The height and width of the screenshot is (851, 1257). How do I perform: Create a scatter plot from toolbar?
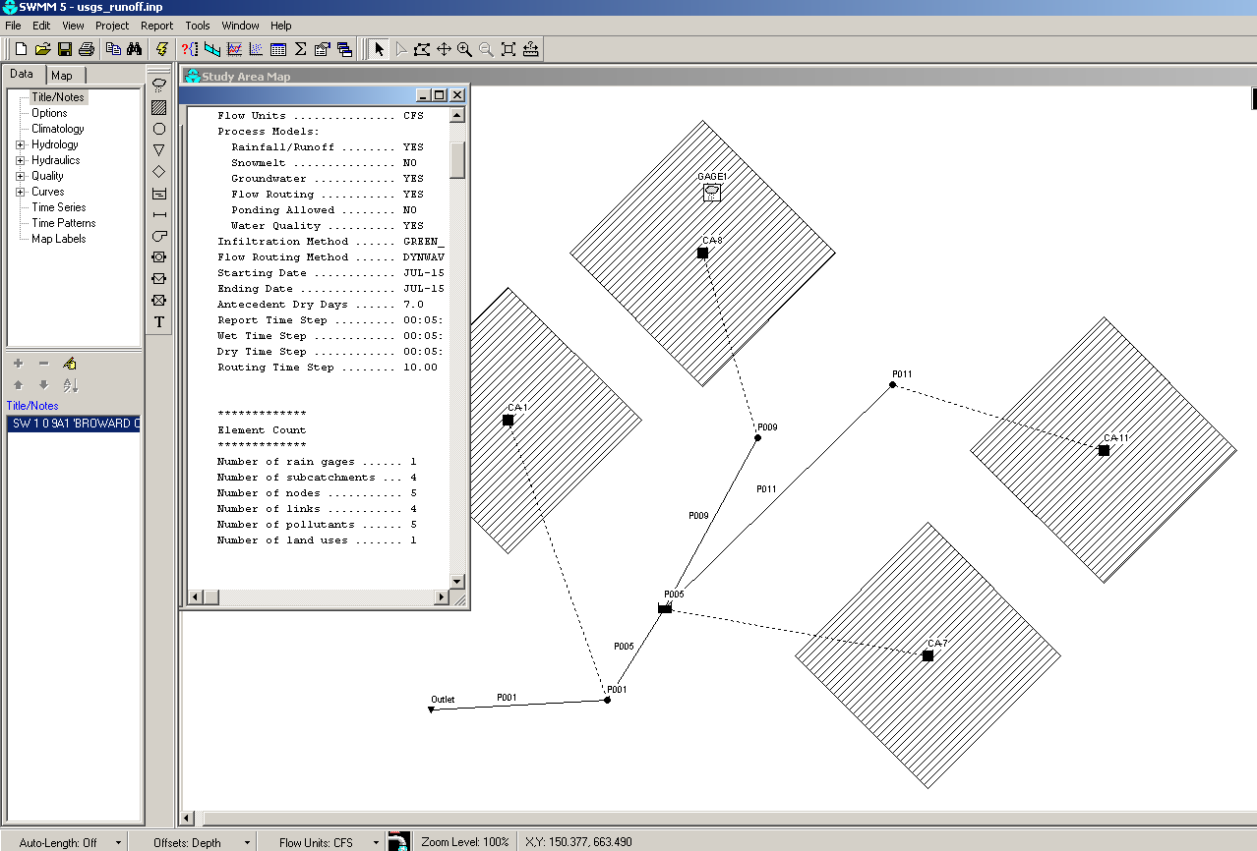(x=256, y=49)
